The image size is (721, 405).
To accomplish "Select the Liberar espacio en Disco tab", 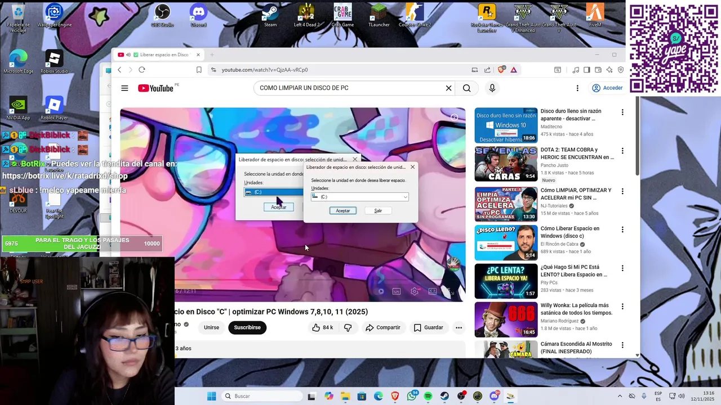I will coord(159,55).
